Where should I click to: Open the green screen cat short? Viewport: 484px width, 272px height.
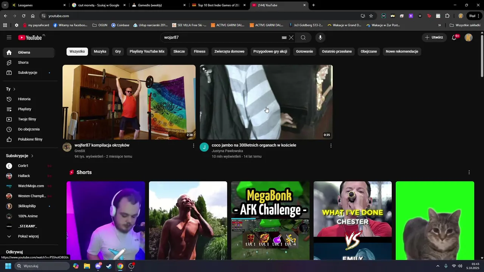click(435, 221)
